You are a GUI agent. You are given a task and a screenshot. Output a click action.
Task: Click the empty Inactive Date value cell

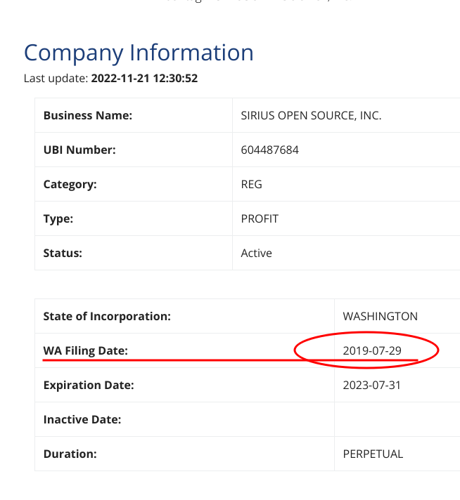tap(397, 420)
